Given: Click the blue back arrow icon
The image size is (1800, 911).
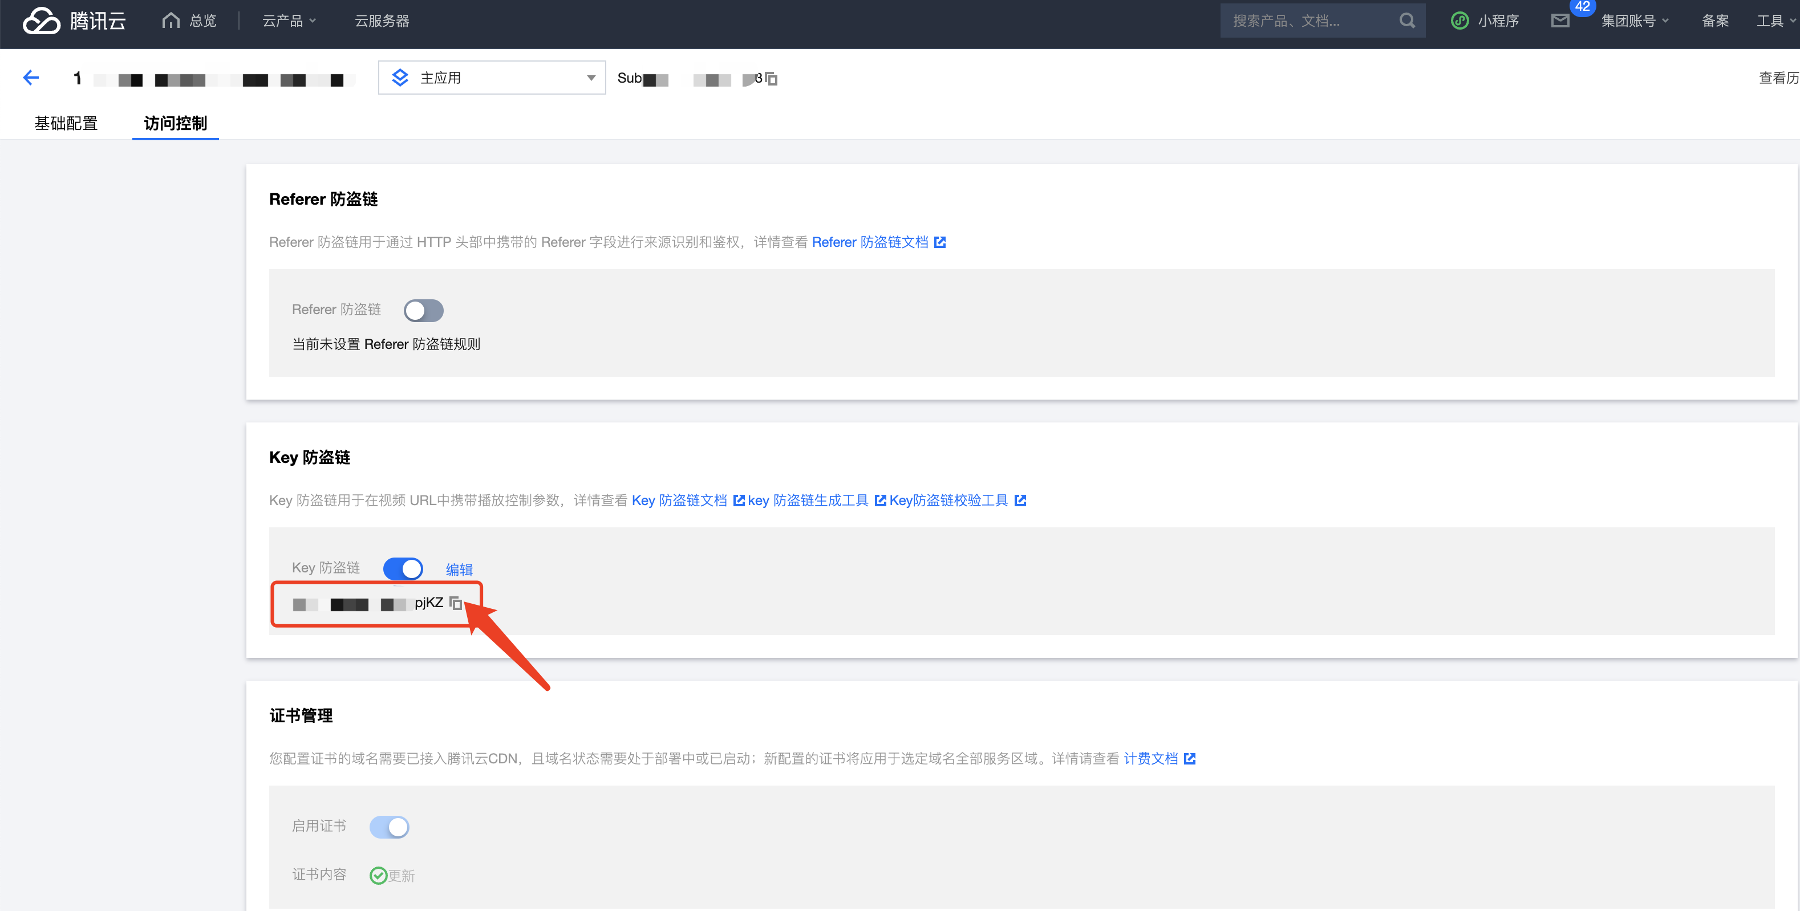Looking at the screenshot, I should (x=31, y=78).
